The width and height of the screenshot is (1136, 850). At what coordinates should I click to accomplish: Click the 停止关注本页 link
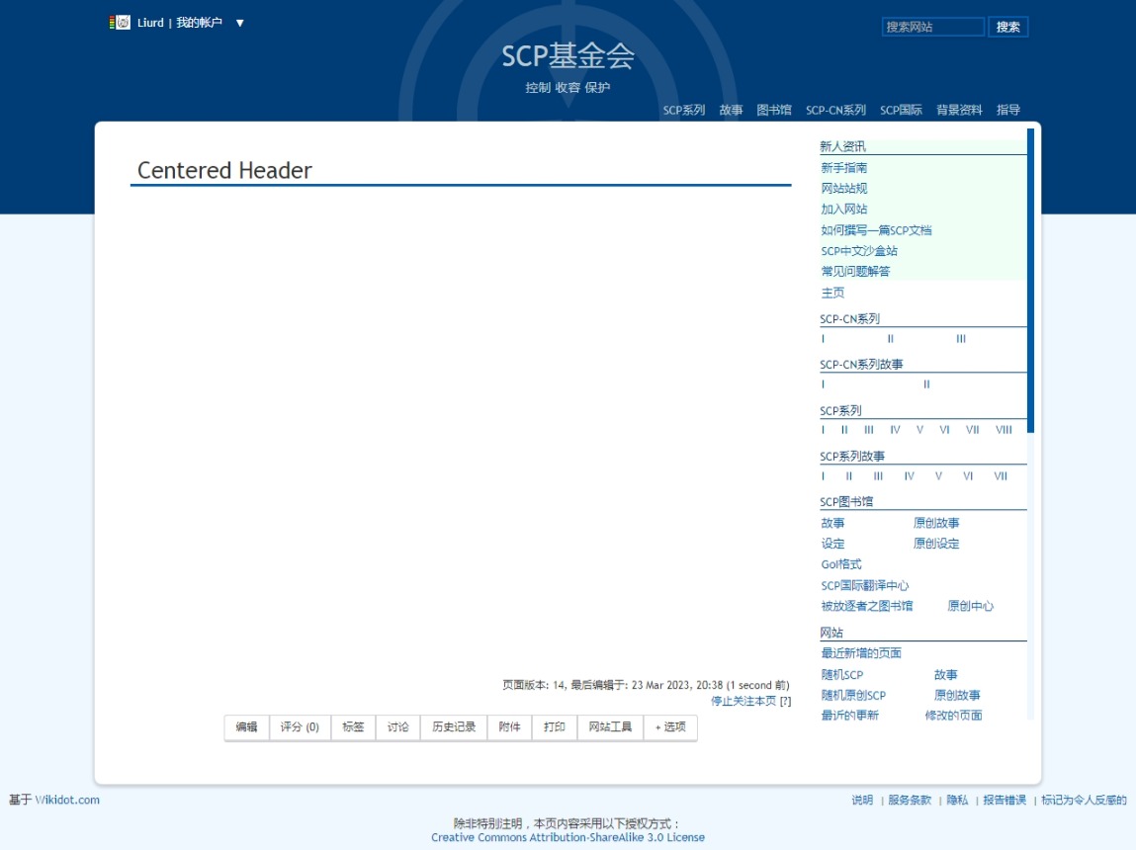[743, 701]
